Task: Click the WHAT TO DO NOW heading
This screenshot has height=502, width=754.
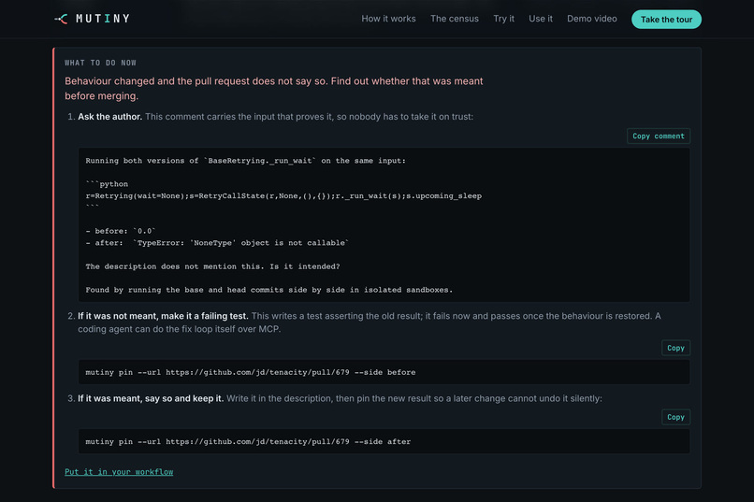Action: [100, 63]
